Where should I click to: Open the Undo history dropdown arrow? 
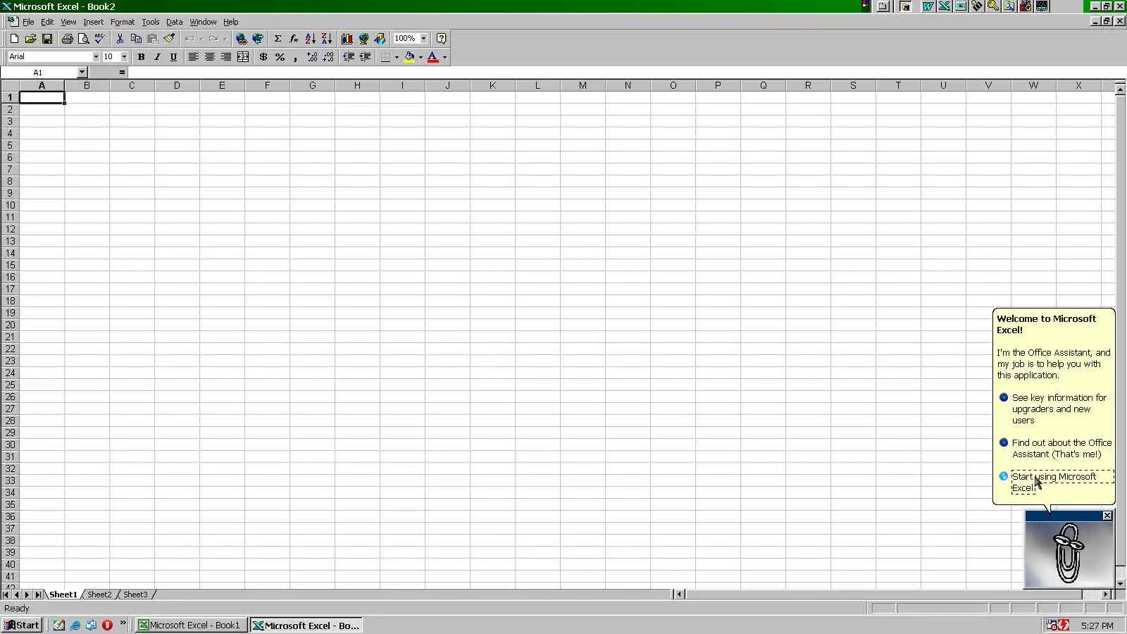click(x=201, y=39)
